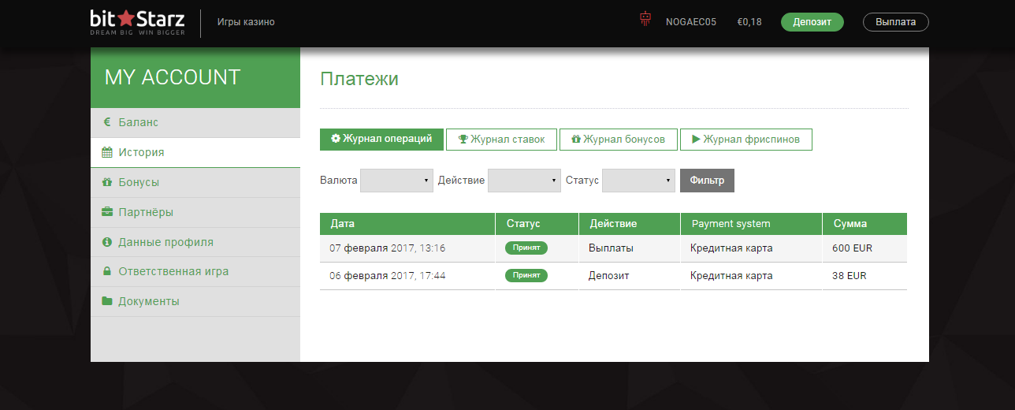
Task: Click the Выплата button
Action: (896, 22)
